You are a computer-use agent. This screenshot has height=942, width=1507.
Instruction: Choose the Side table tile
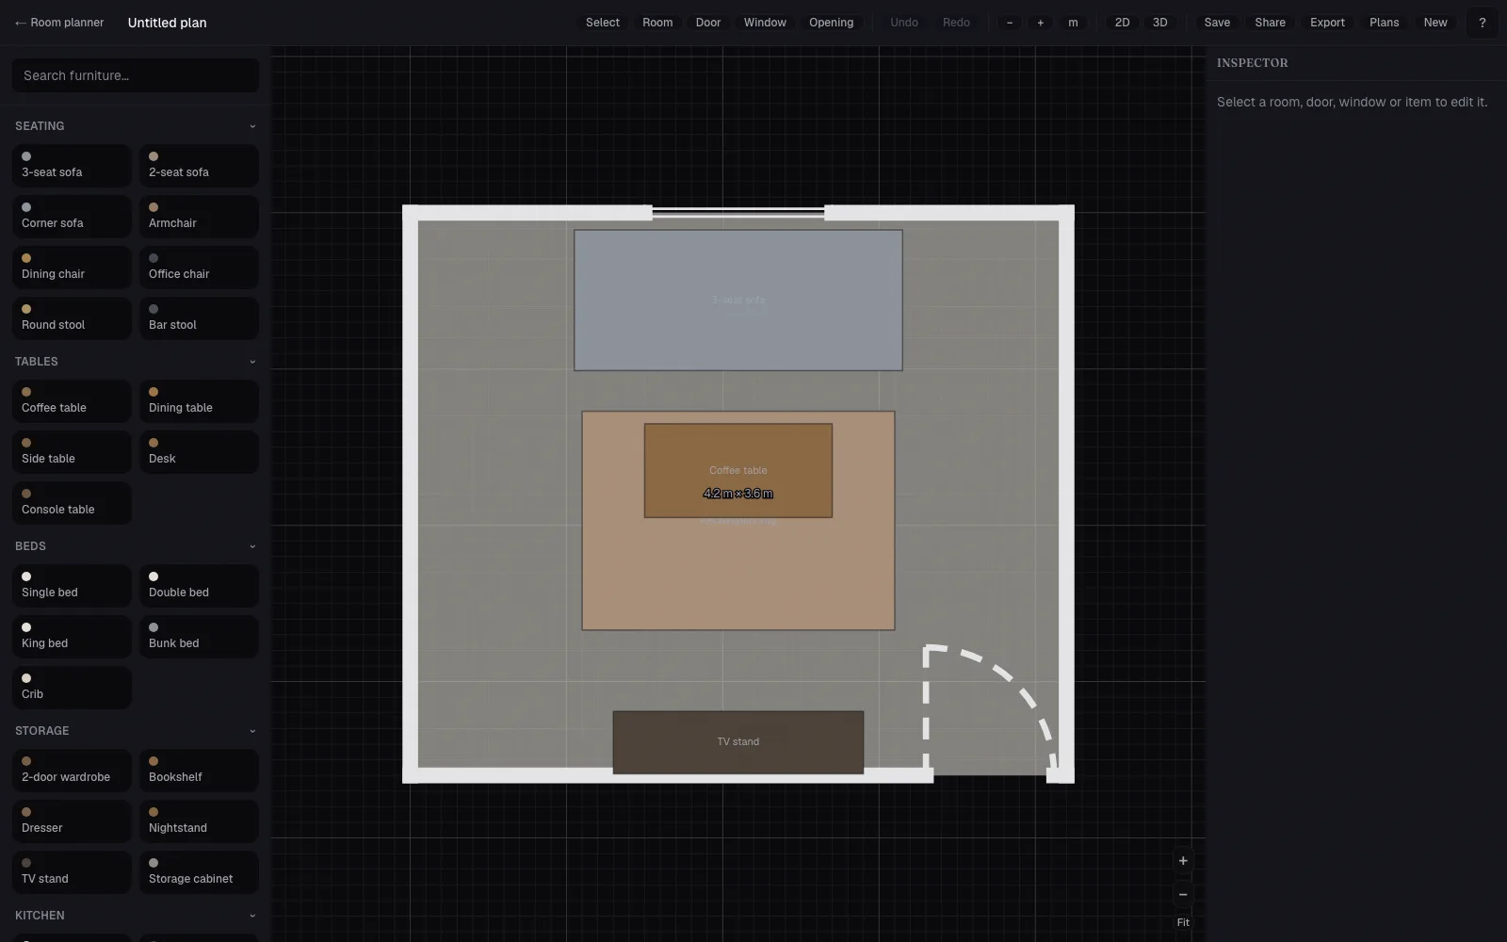pos(72,452)
